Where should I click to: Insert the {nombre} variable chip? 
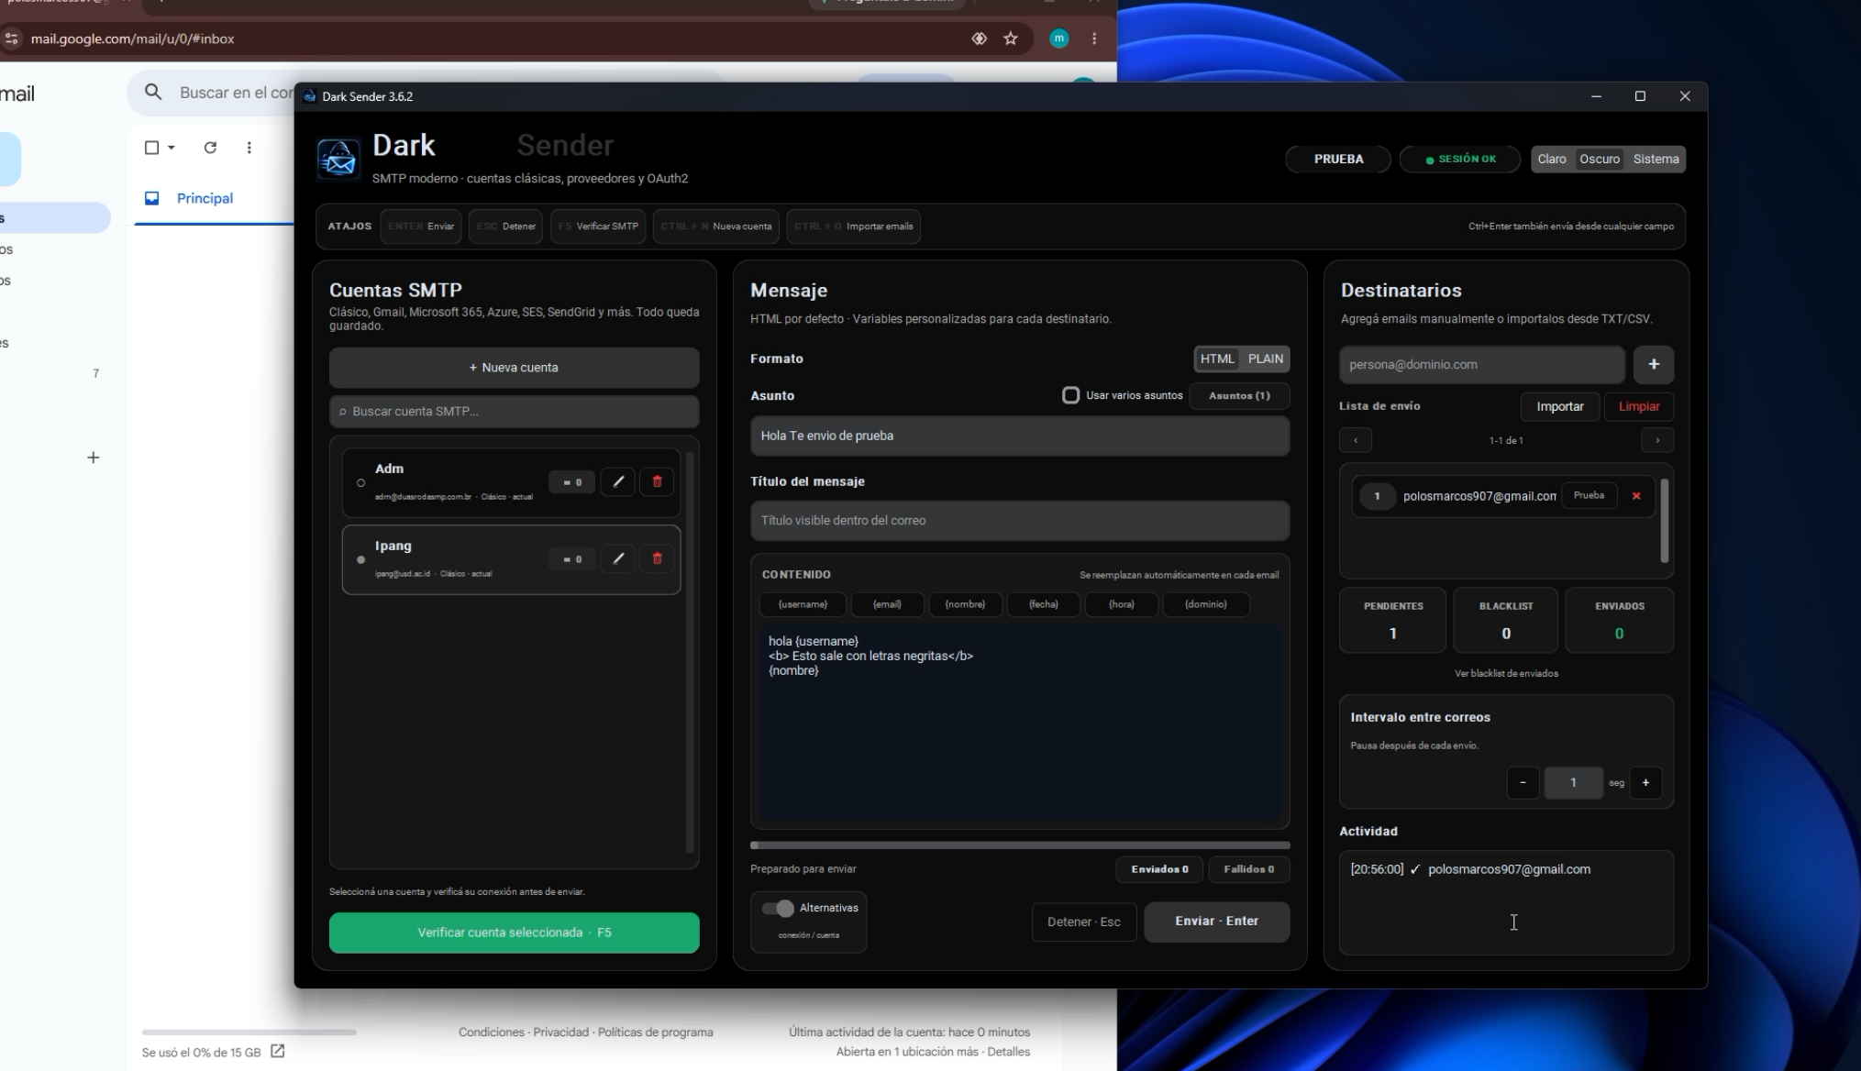[x=965, y=604]
